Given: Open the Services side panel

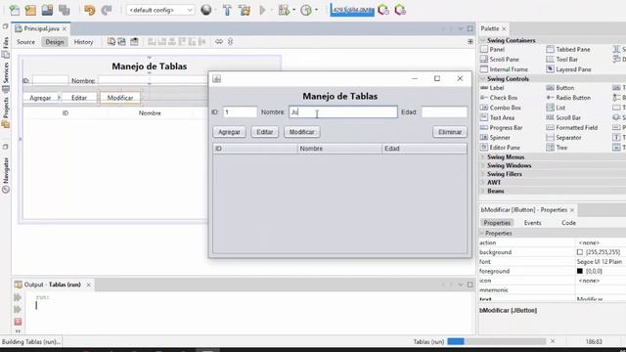Looking at the screenshot, I should click(6, 78).
